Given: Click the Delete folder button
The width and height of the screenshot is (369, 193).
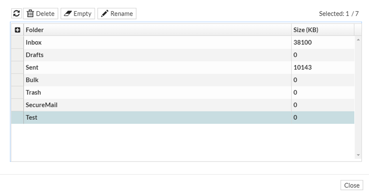Looking at the screenshot, I should click(x=41, y=13).
